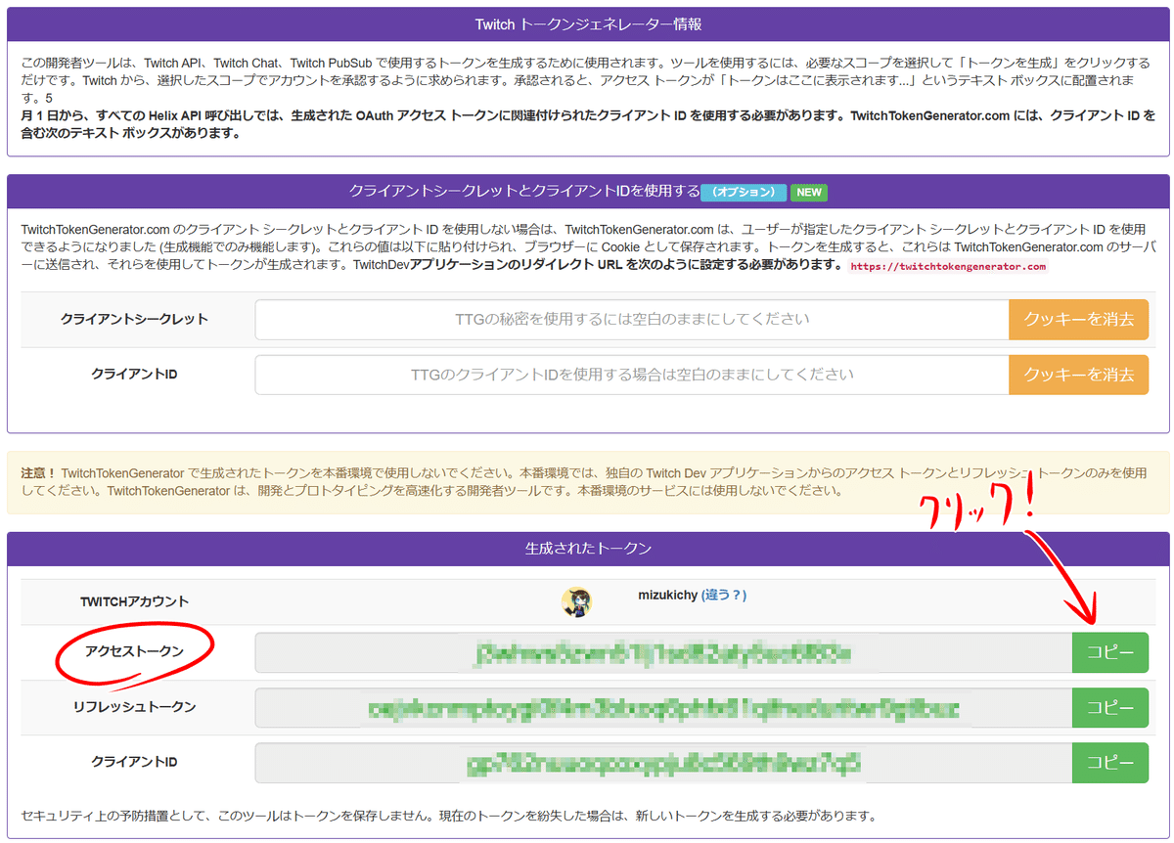Click the green NEW badge

coord(808,190)
